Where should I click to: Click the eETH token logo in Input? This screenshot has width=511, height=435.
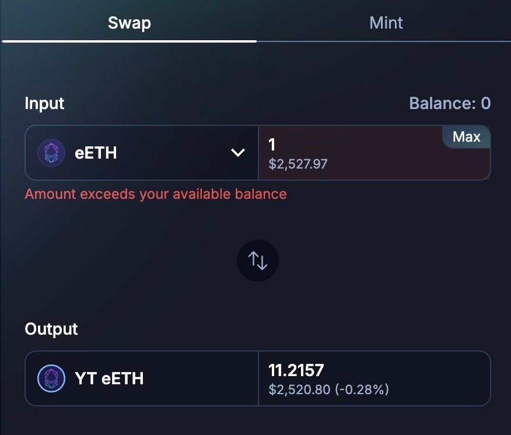[x=51, y=153]
